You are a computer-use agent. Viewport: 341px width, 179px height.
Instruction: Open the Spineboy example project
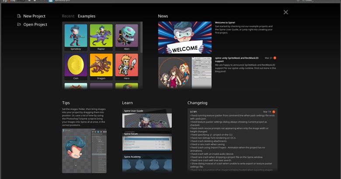pyautogui.click(x=76, y=37)
